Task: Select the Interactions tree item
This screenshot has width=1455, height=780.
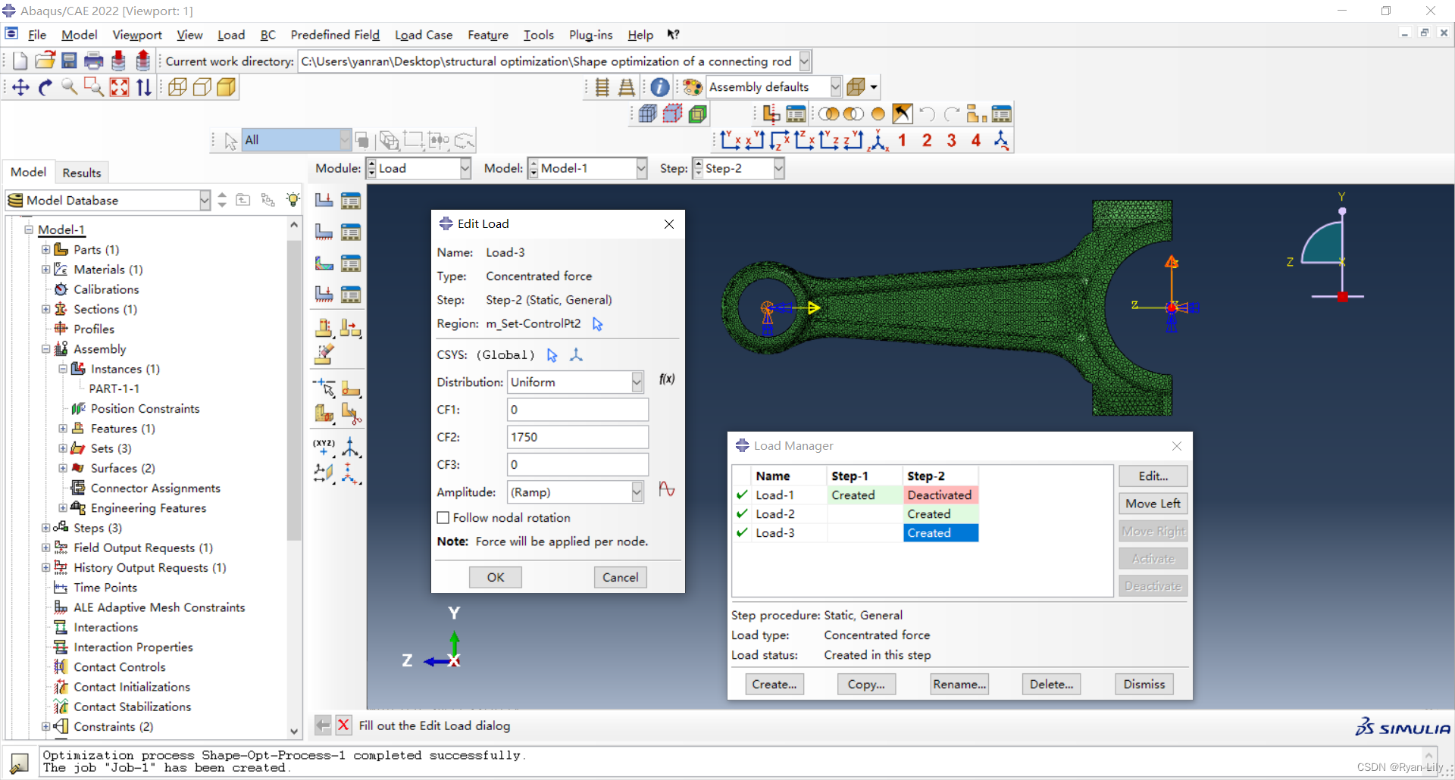Action: click(105, 627)
